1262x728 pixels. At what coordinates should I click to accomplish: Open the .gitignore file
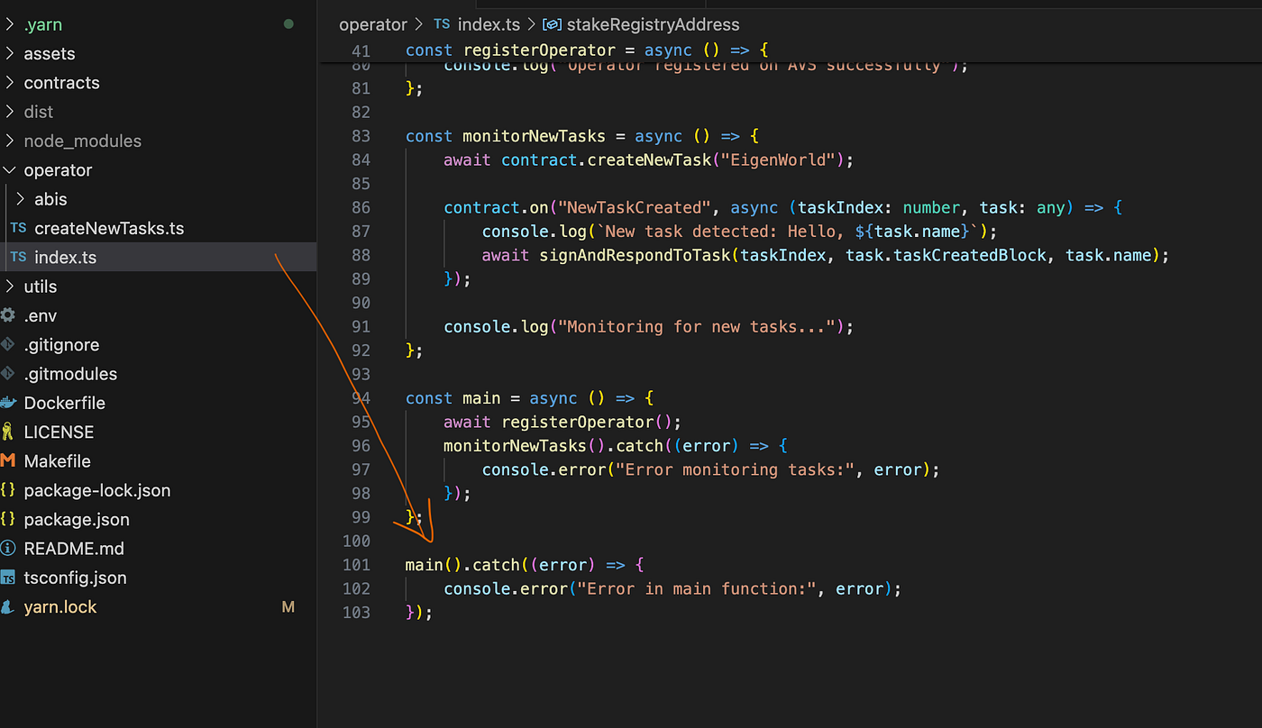61,345
